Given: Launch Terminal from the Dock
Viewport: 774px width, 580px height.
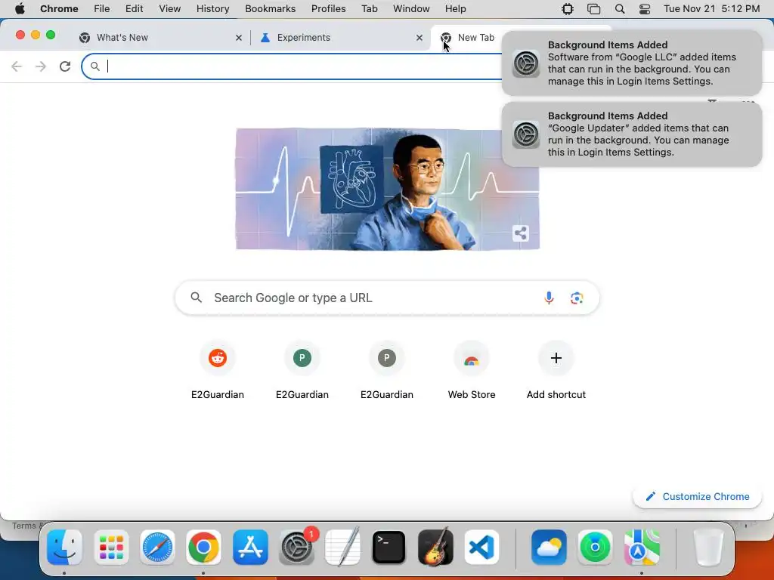Looking at the screenshot, I should coord(389,547).
